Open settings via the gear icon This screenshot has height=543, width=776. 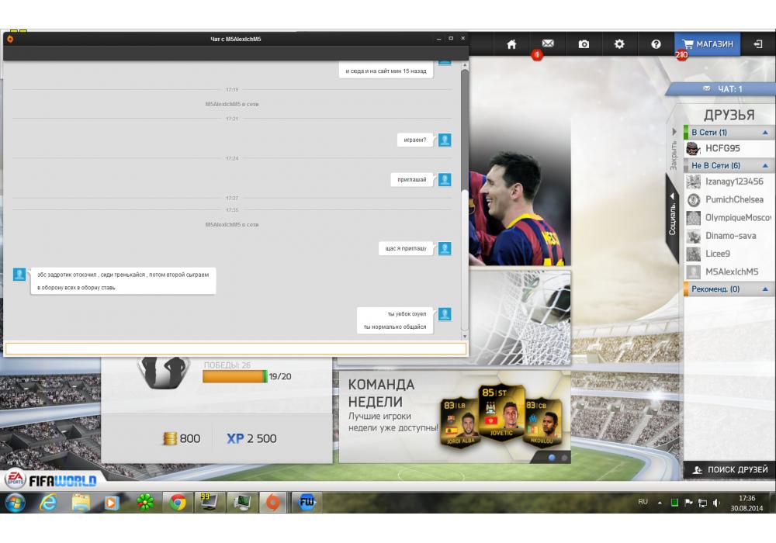pos(619,44)
